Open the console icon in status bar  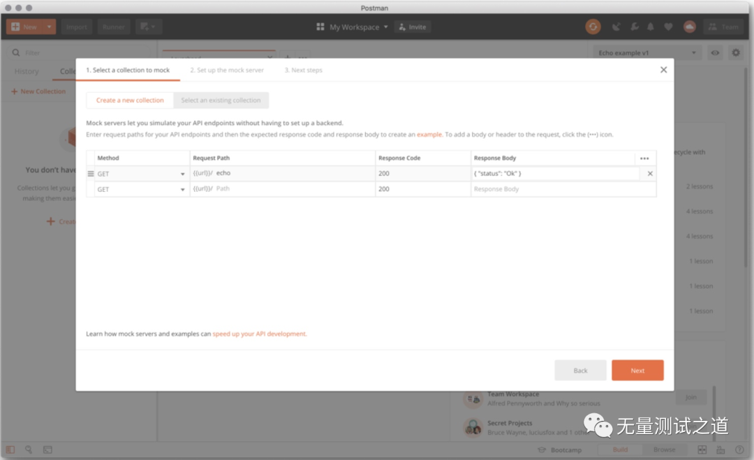pos(47,450)
